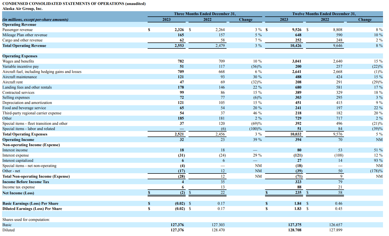Click the basic shares value "127.303"
The height and width of the screenshot is (236, 389).
point(218,225)
